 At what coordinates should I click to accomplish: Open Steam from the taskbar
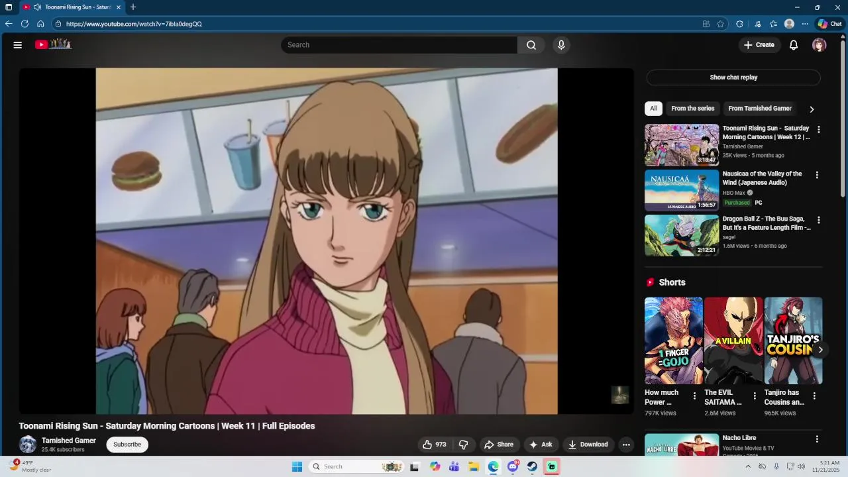coord(532,466)
